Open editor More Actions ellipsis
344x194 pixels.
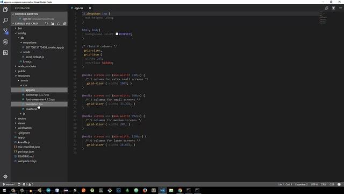pyautogui.click(x=340, y=8)
